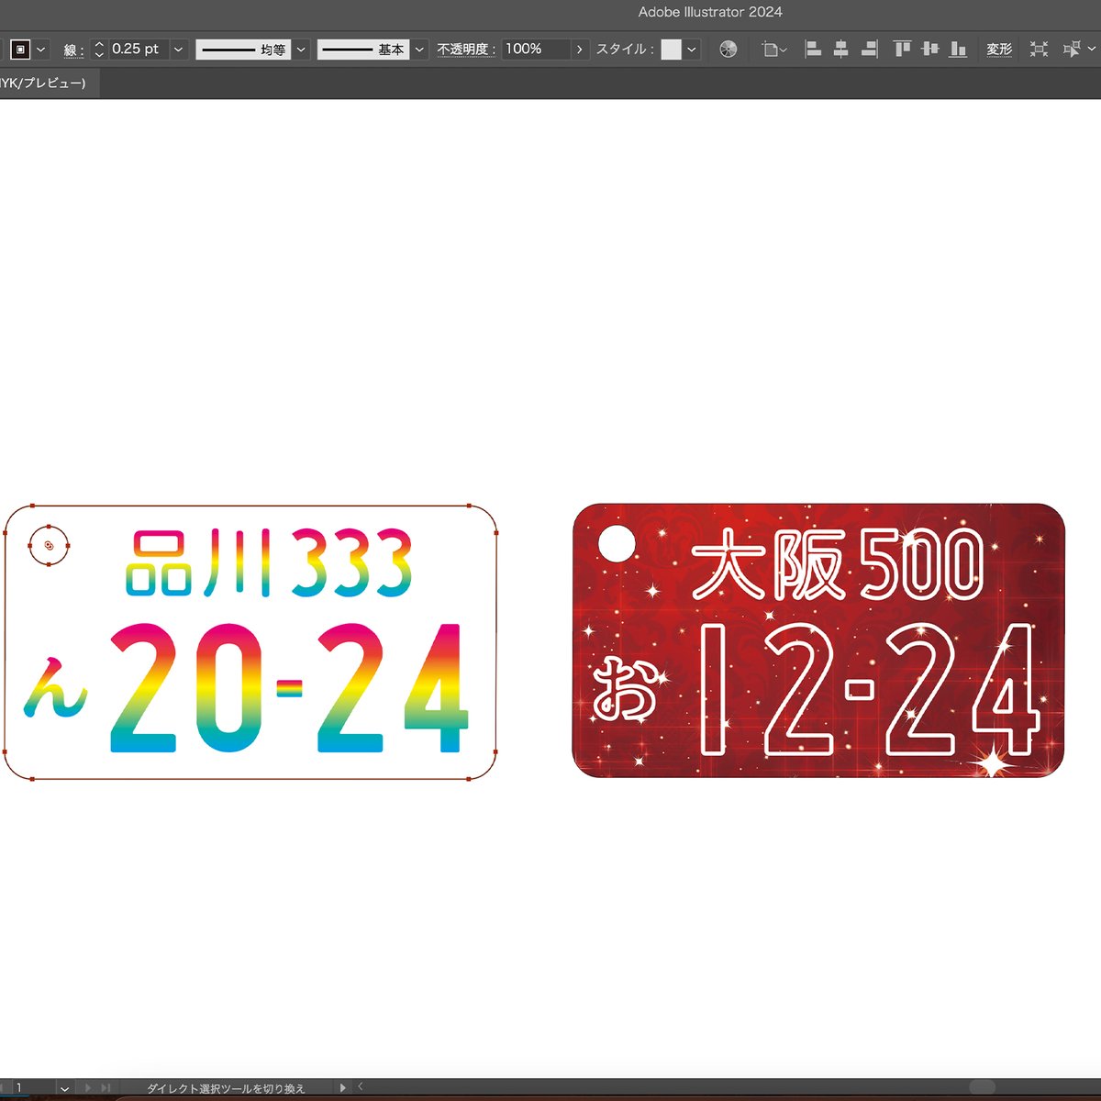Click the horizontal scrollbar thumb
The height and width of the screenshot is (1101, 1101).
[982, 1087]
